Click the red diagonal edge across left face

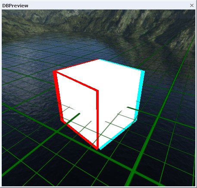pos(76,81)
